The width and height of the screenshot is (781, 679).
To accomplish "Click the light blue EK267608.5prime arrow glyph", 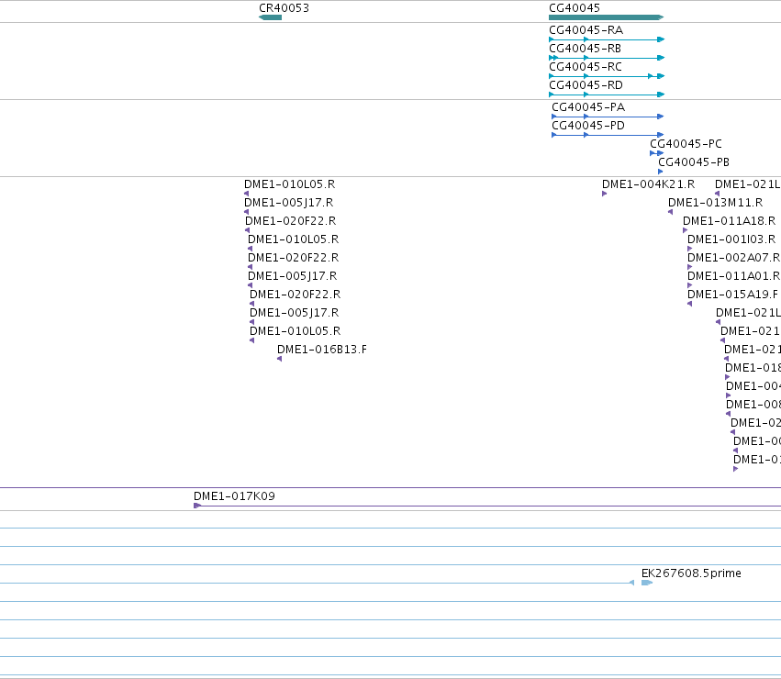I will pos(647,583).
